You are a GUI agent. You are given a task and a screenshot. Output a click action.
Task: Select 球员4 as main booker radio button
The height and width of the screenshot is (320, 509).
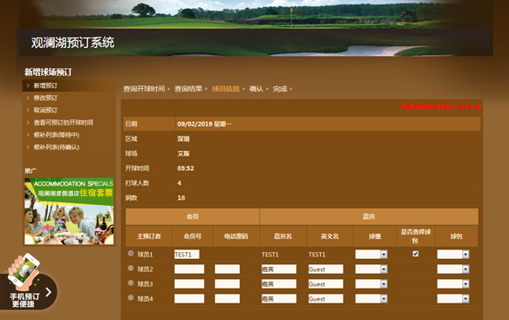coord(131,298)
